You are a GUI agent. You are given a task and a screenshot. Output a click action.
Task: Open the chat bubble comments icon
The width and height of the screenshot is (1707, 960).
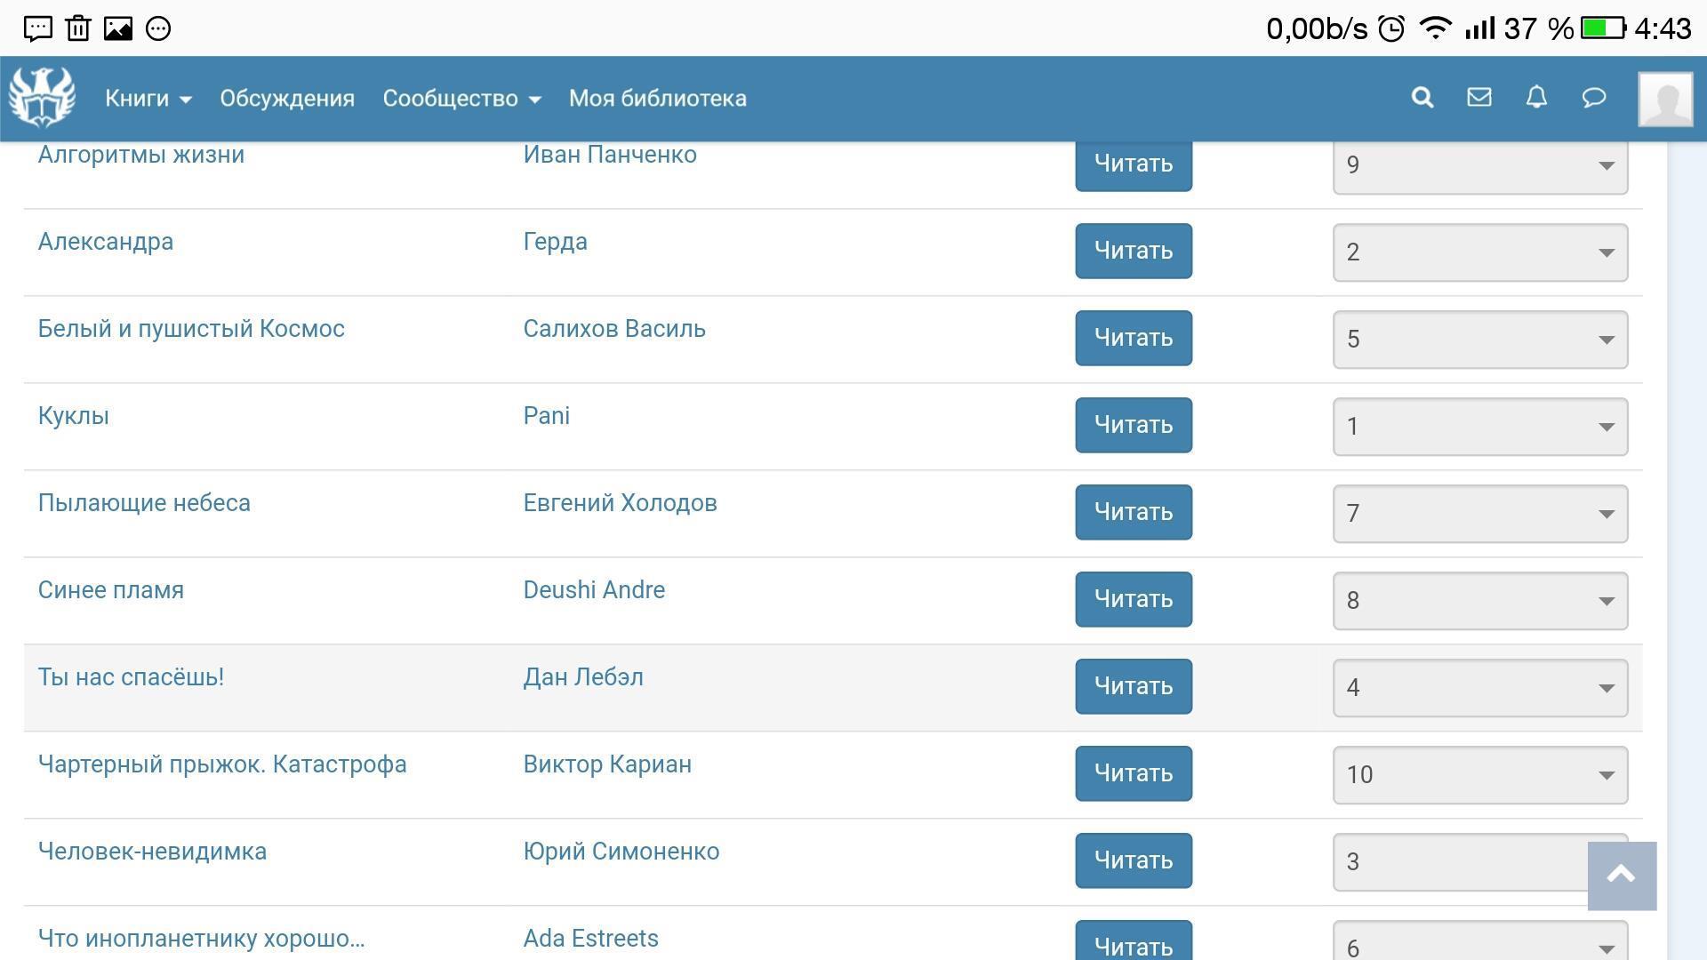(1594, 98)
